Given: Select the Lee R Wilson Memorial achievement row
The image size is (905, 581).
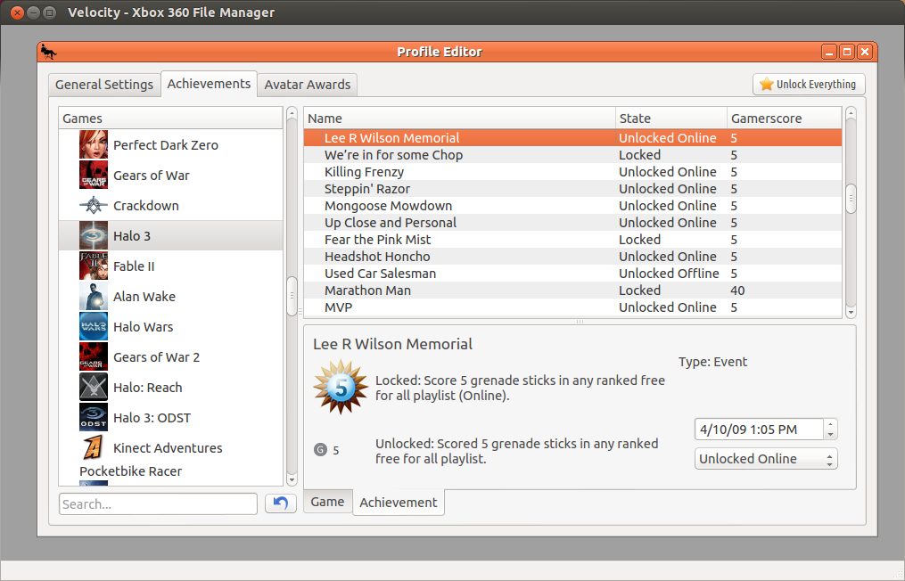Looking at the screenshot, I should point(572,138).
